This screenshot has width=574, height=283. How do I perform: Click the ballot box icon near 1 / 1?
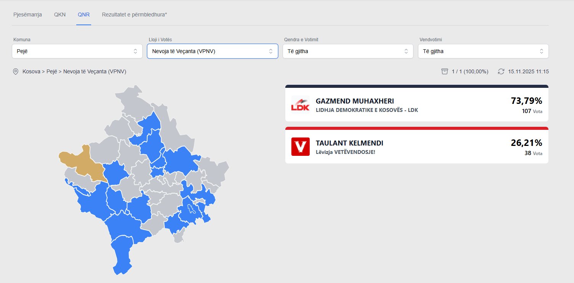tap(444, 71)
